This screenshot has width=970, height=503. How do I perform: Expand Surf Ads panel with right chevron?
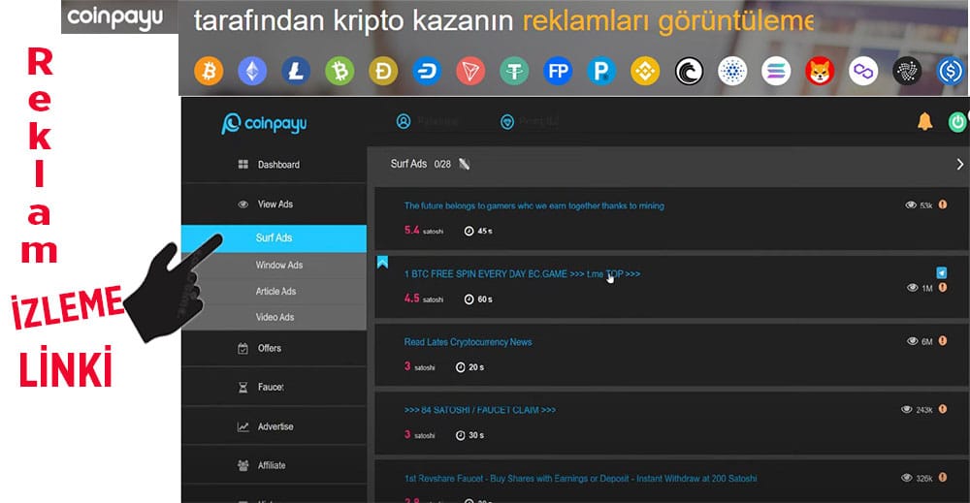pyautogui.click(x=959, y=165)
